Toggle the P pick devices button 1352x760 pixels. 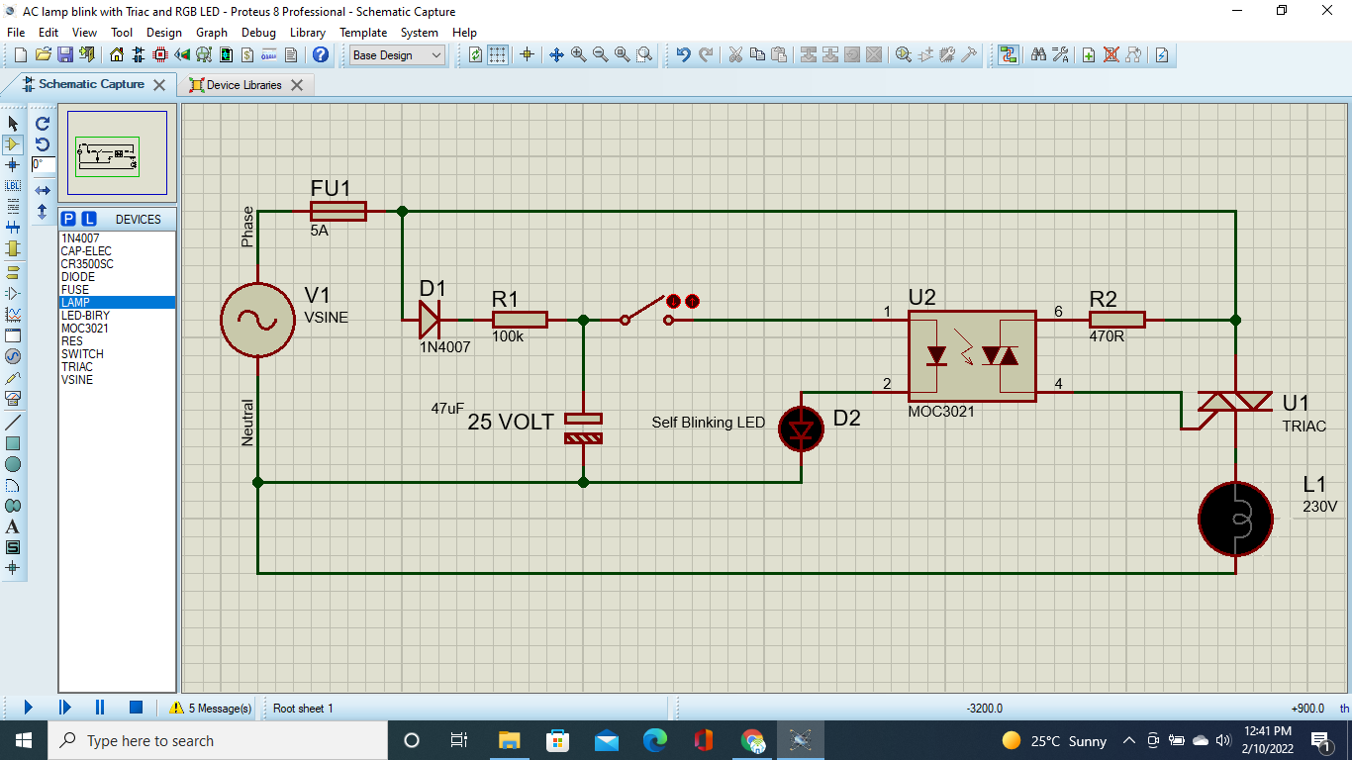(68, 219)
